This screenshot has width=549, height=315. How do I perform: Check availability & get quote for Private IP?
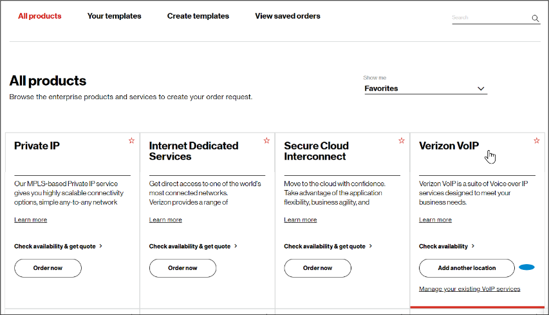58,246
